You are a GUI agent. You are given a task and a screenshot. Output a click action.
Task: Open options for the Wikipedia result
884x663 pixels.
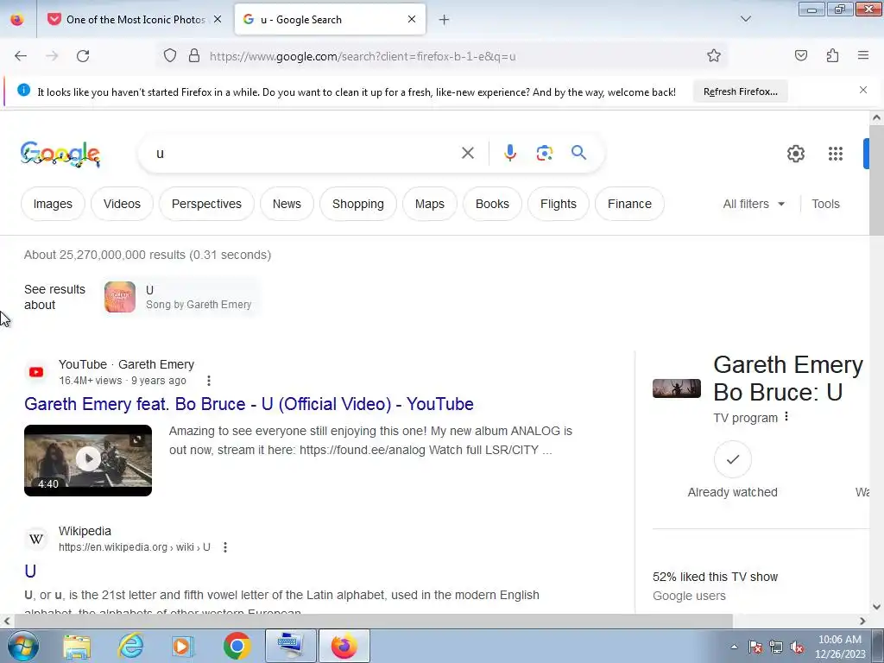pos(225,547)
